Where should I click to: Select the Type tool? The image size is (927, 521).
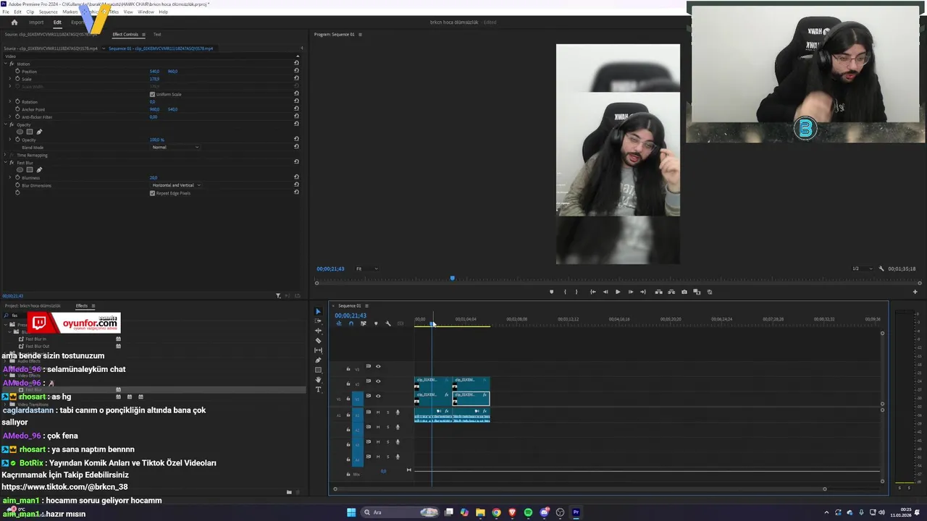(318, 389)
